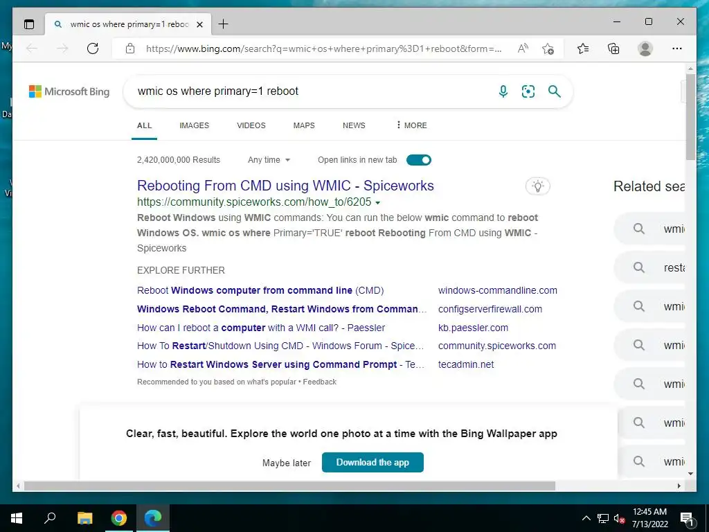Click the vertical scrollbar thumb
709x532 pixels.
pos(690,116)
